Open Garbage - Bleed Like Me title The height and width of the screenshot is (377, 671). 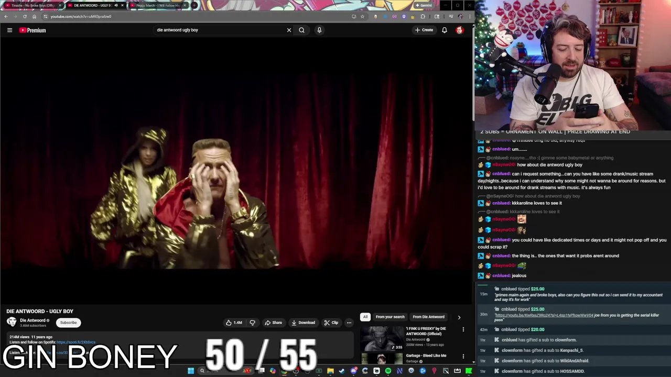426,356
